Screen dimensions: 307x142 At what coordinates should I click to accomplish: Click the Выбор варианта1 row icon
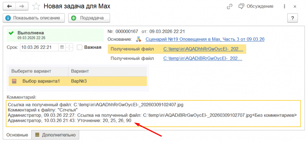click(x=14, y=81)
